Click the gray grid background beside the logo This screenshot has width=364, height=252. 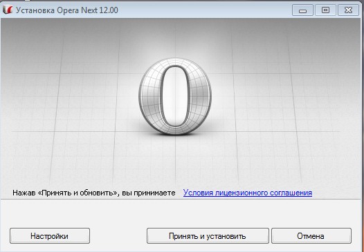[279, 104]
